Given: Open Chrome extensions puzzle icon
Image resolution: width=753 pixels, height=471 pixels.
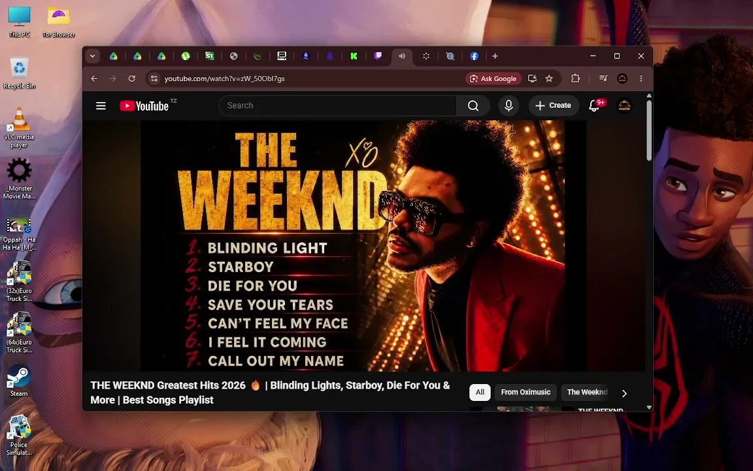Looking at the screenshot, I should (575, 78).
